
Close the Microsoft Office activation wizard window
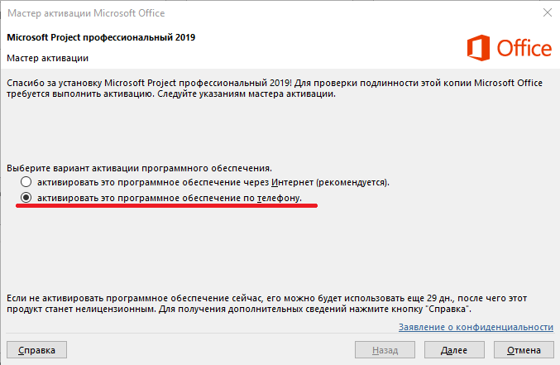548,12
